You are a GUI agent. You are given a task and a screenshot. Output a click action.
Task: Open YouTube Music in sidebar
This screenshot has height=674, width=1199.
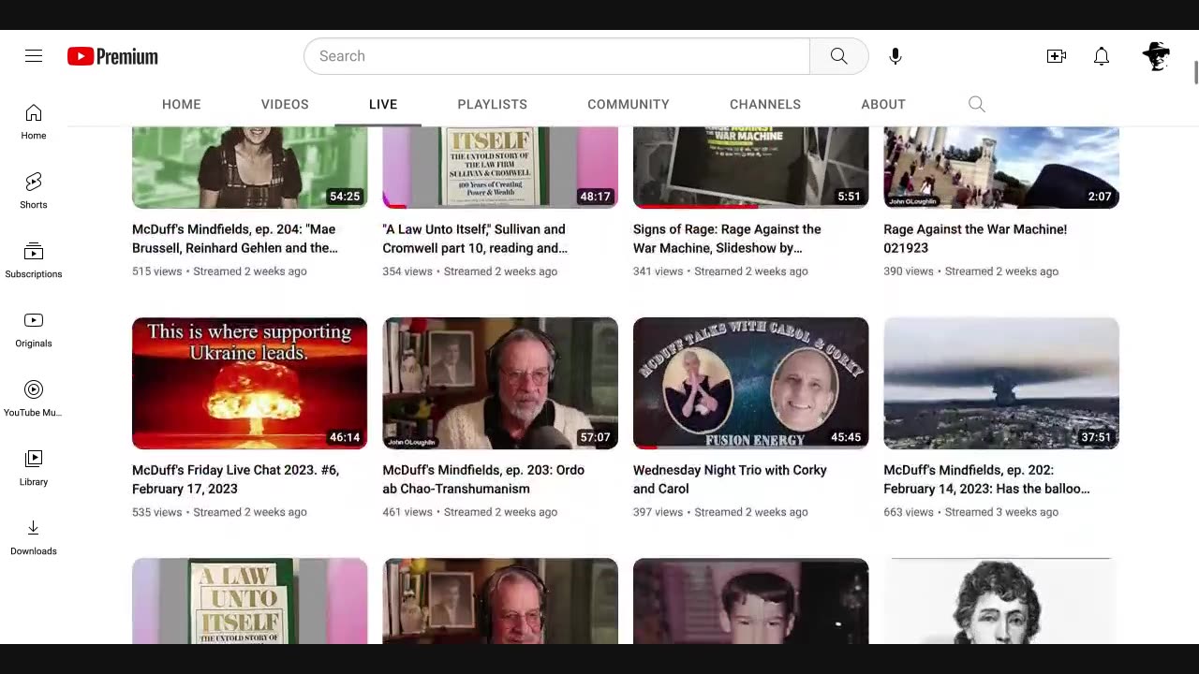click(34, 399)
